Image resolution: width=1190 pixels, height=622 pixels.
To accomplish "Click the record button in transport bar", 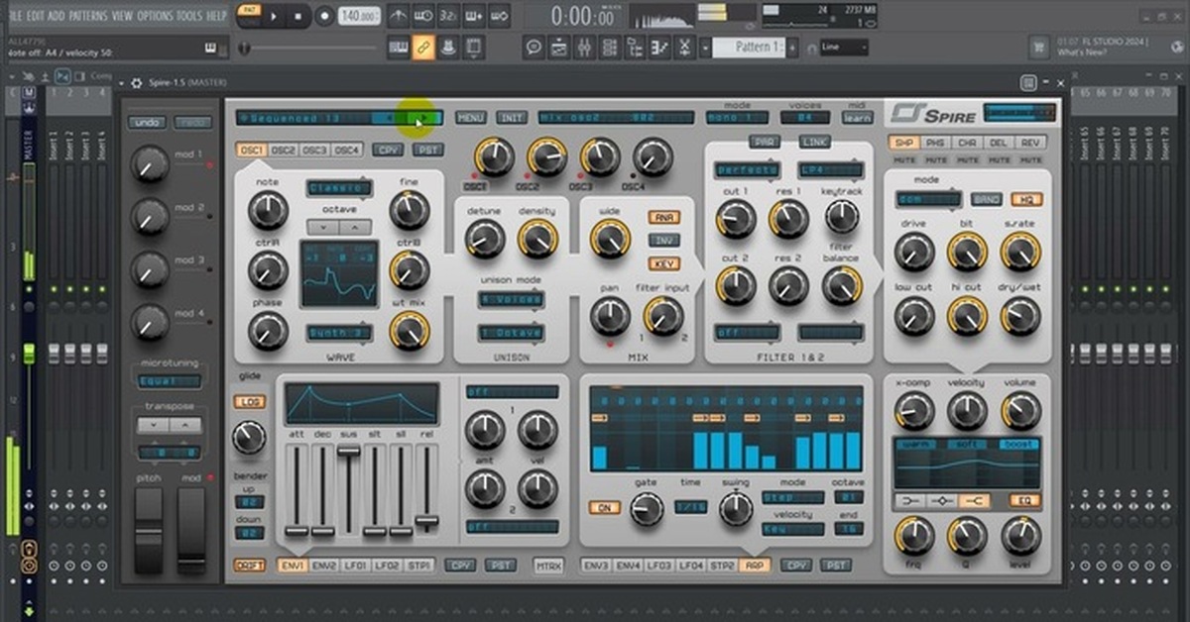I will (324, 16).
